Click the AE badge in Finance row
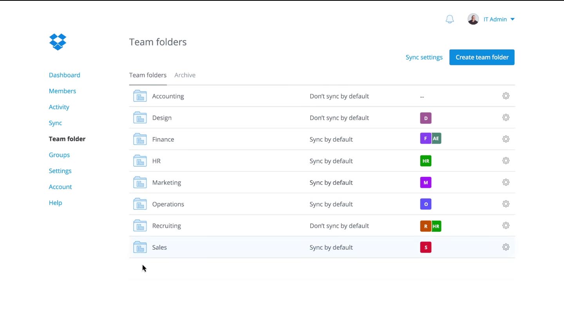The image size is (564, 317). point(436,139)
